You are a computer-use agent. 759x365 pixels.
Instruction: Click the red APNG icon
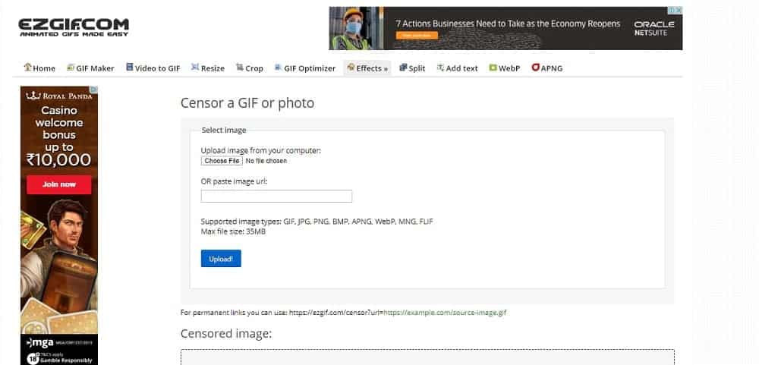(535, 68)
